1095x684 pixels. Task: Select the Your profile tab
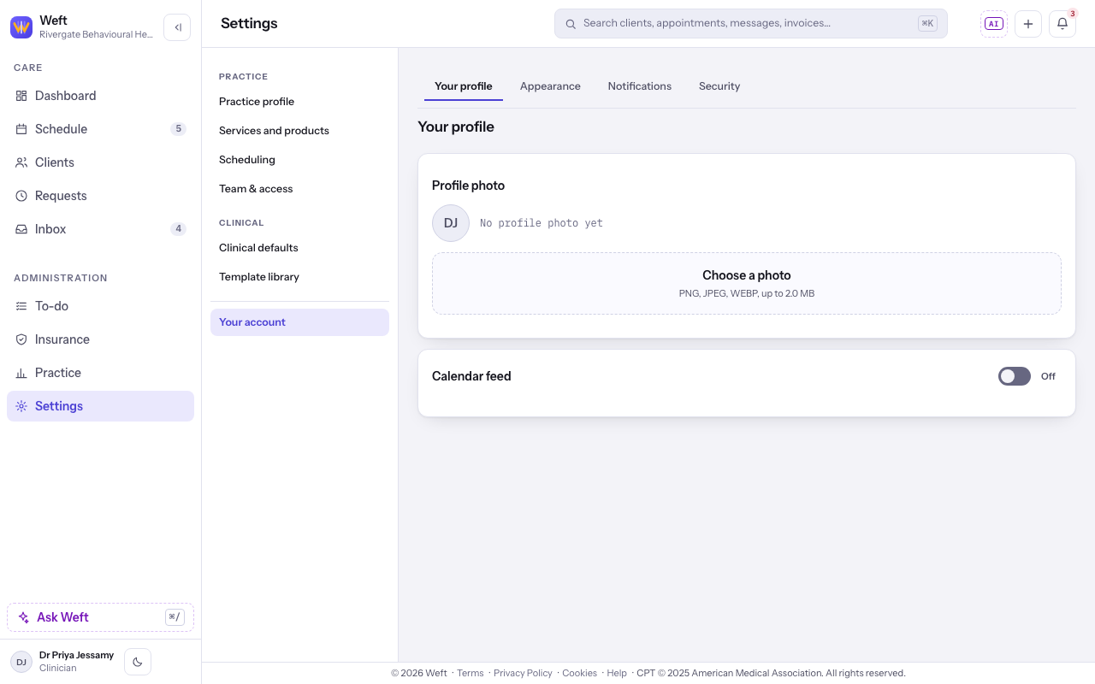point(464,86)
